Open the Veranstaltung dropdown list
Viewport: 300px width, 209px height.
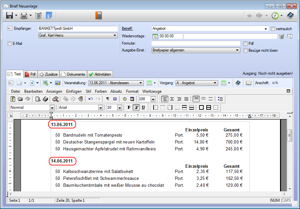pos(141,83)
